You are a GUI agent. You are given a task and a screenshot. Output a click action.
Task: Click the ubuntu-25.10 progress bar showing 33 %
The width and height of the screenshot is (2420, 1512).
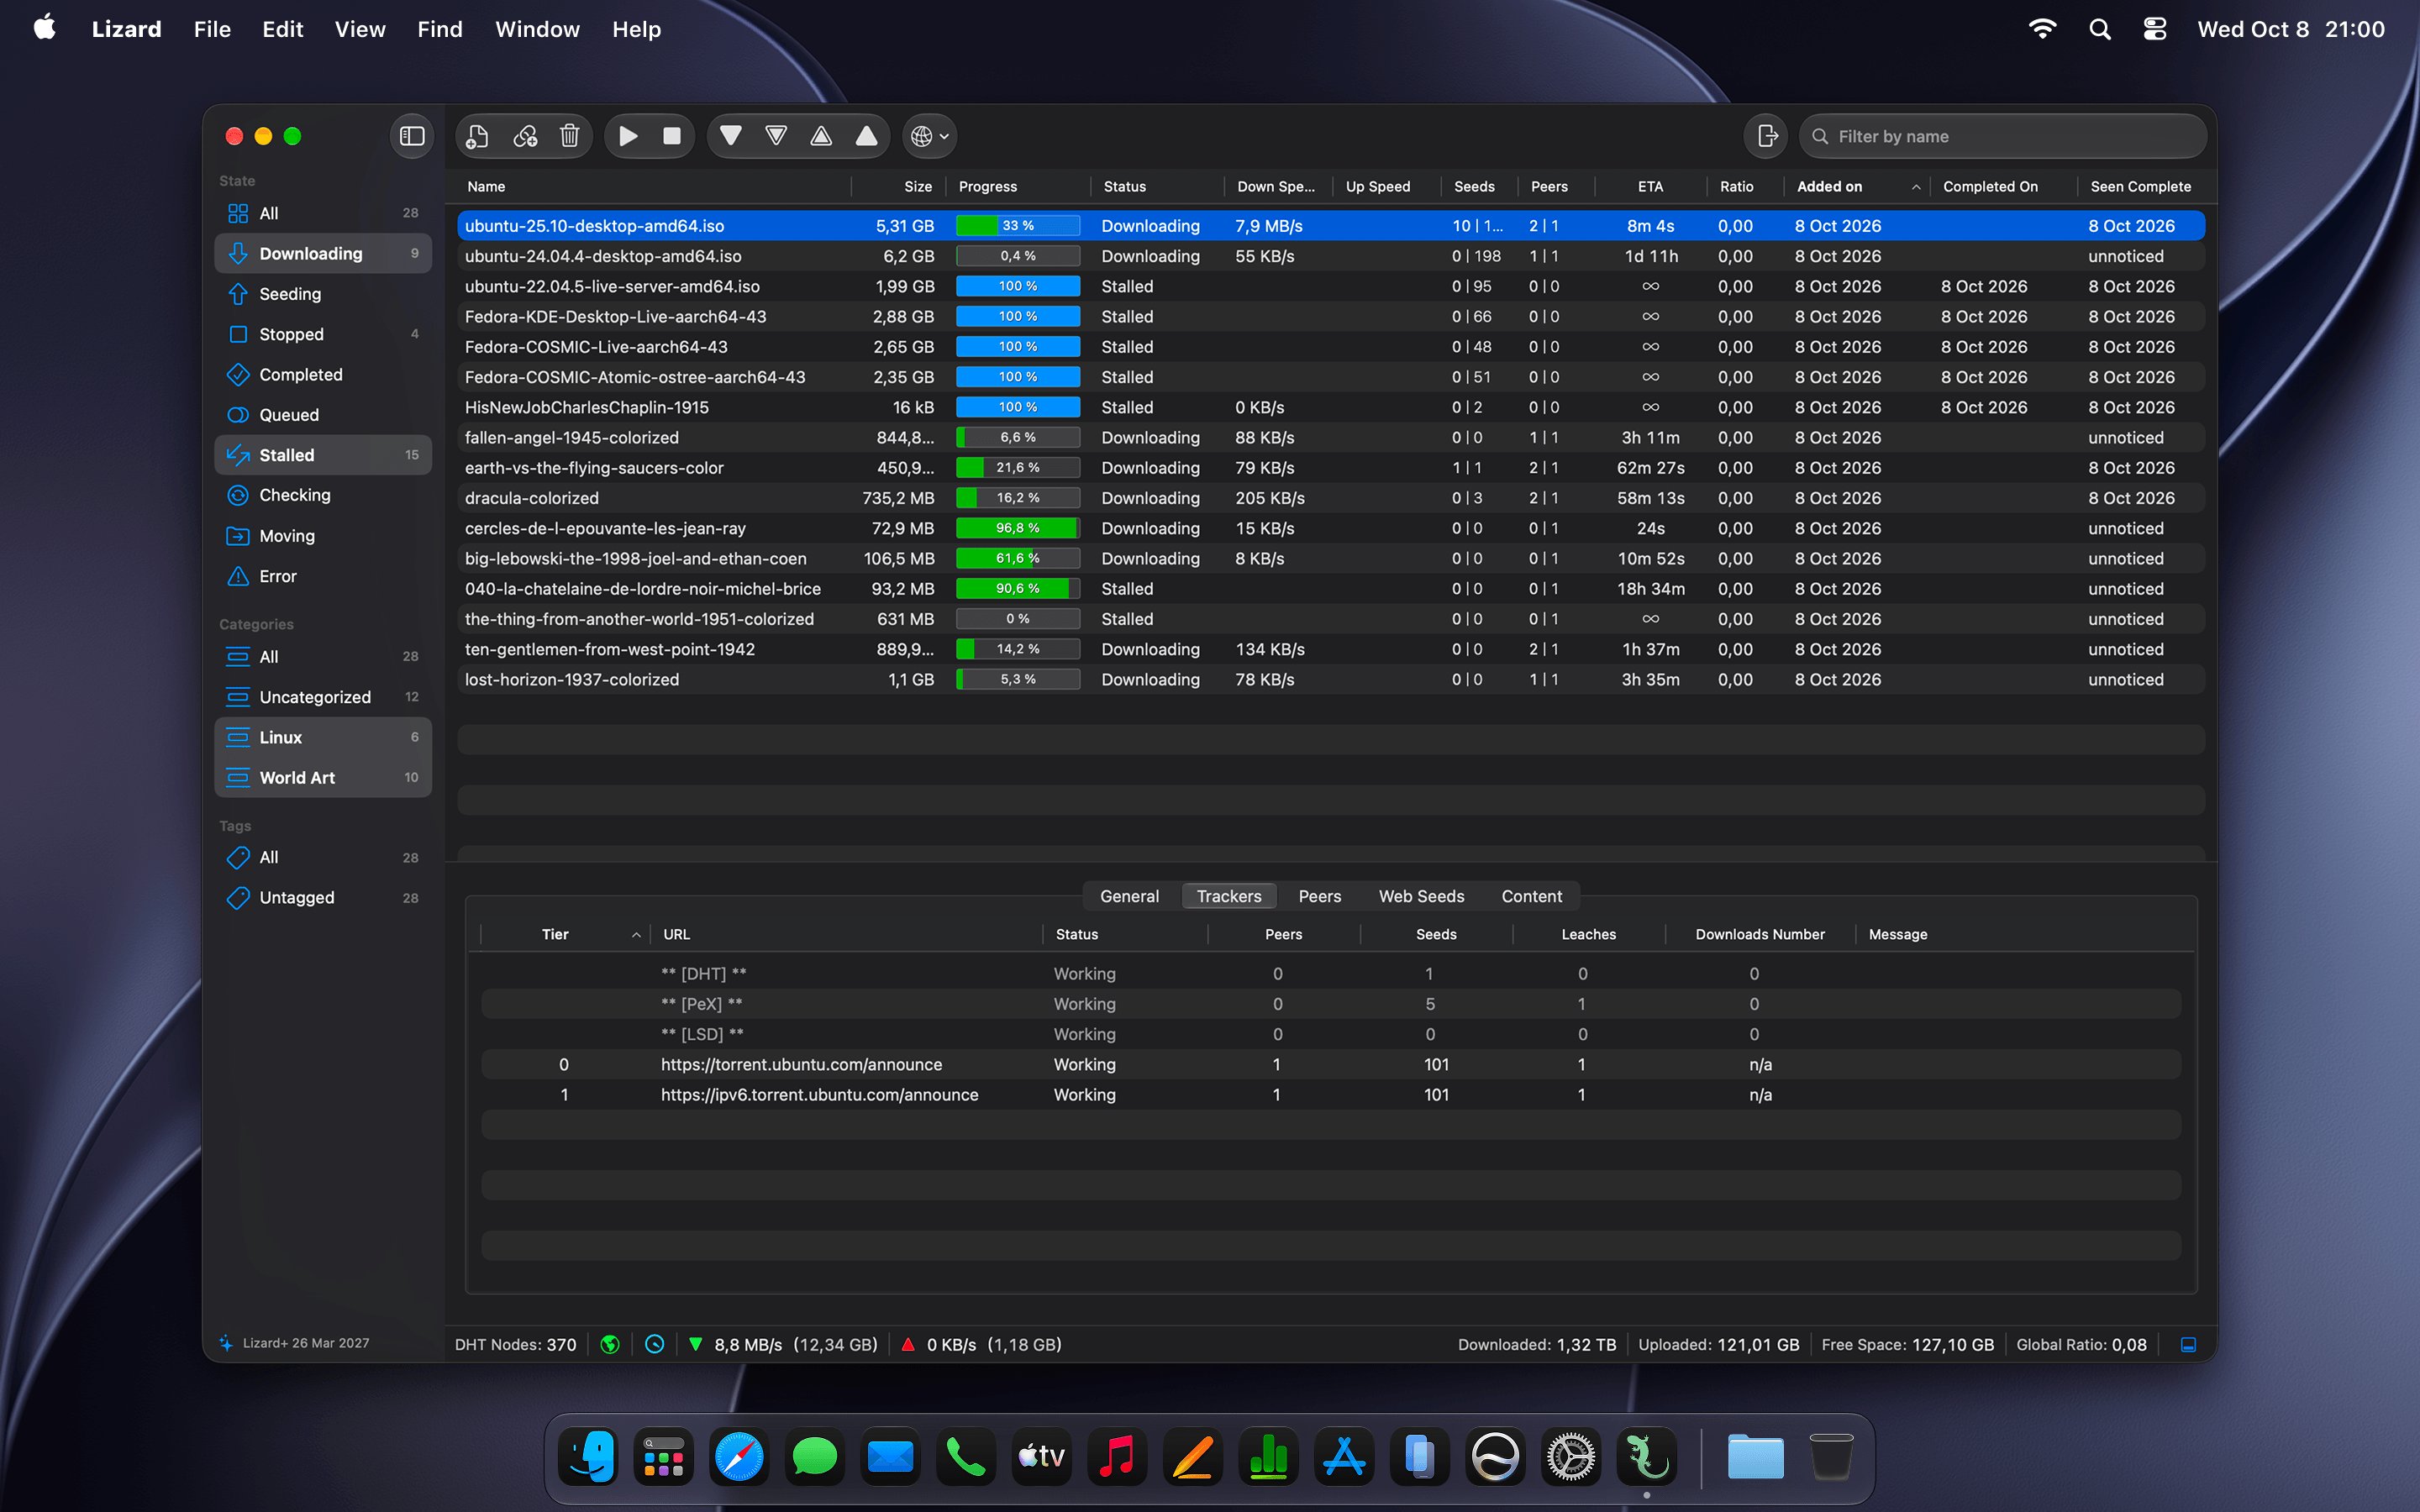coord(1018,226)
